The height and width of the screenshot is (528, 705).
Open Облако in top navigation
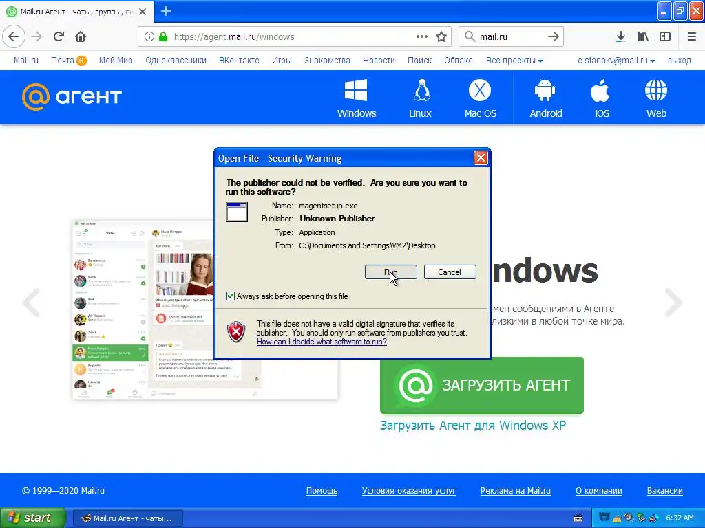458,60
